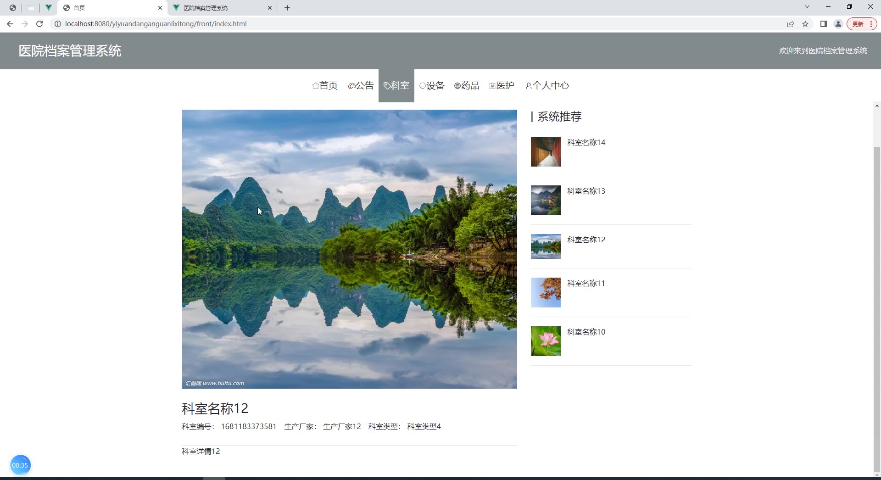Click the 医院档案管理系统 site title
This screenshot has width=881, height=480.
tap(70, 51)
